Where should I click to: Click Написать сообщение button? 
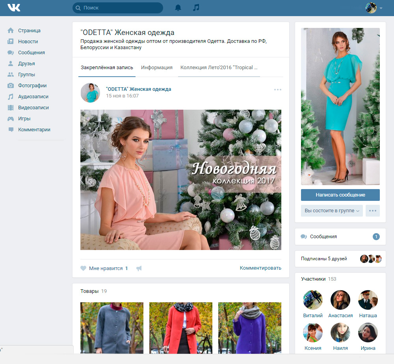(340, 195)
